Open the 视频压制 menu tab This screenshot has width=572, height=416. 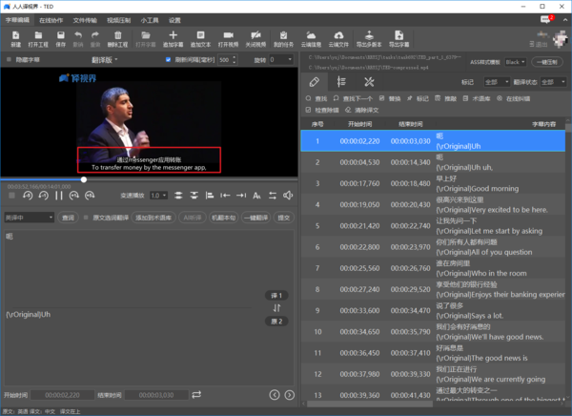pos(120,19)
